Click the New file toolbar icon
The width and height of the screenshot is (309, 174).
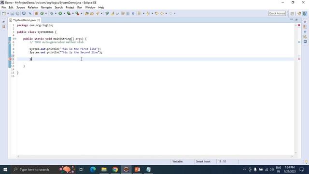click(4, 14)
